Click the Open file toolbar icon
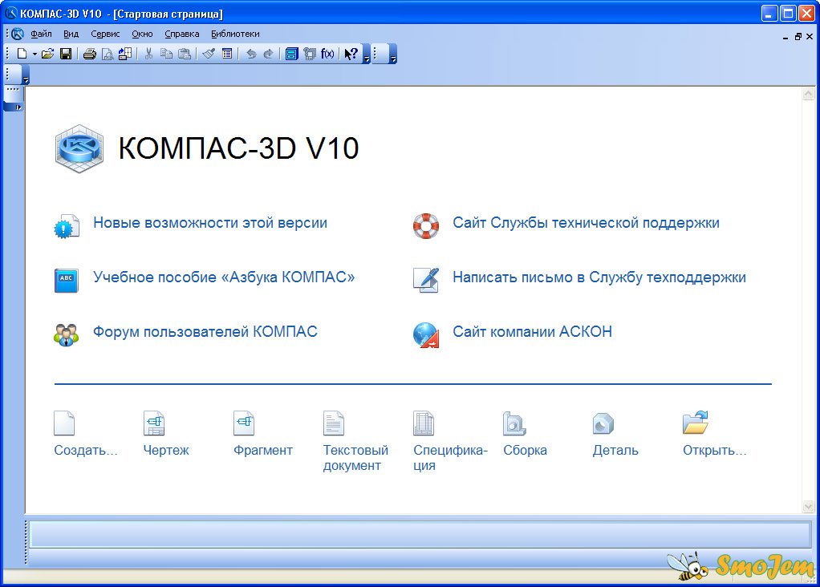 point(47,53)
